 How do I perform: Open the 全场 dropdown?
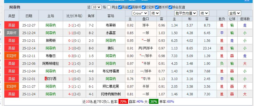pos(234,13)
